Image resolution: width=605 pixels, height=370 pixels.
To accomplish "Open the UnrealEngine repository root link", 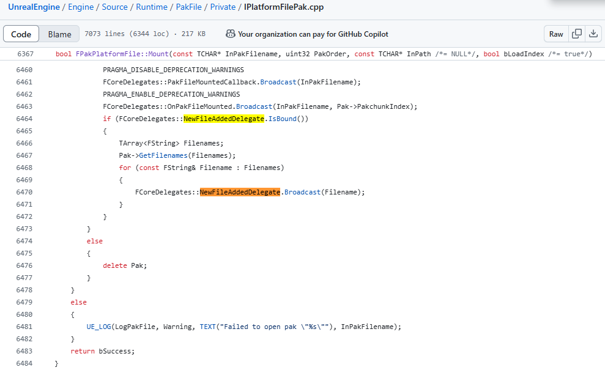I will click(34, 7).
